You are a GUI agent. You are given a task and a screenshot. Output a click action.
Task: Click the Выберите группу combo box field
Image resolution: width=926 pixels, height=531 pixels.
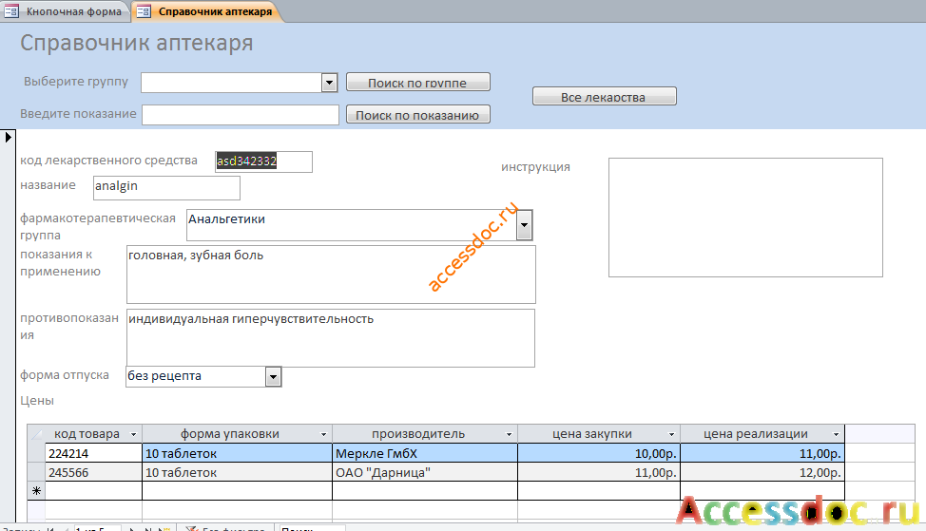pyautogui.click(x=232, y=83)
